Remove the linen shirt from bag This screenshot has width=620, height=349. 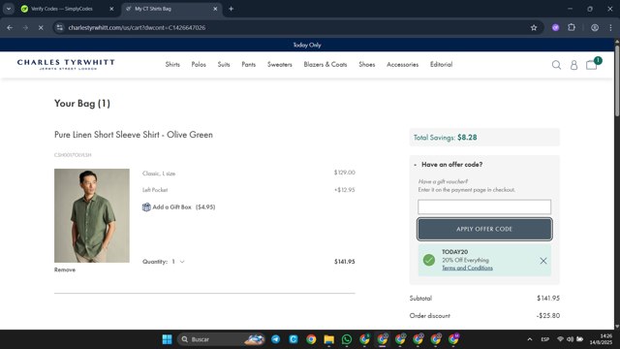point(65,270)
